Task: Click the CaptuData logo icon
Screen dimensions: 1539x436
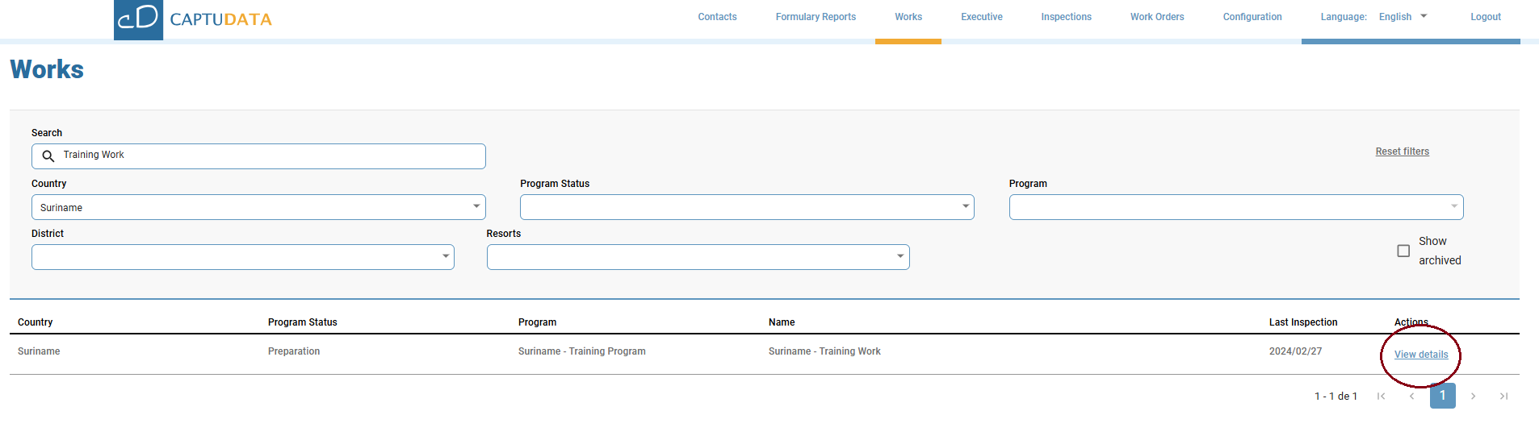Action: pyautogui.click(x=138, y=19)
